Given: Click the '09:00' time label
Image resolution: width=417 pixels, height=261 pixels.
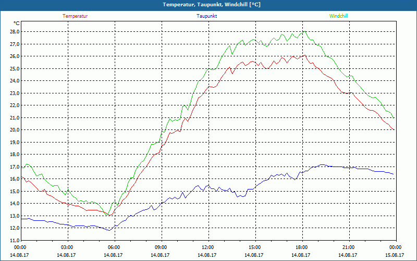Looking at the screenshot, I should (161, 247).
